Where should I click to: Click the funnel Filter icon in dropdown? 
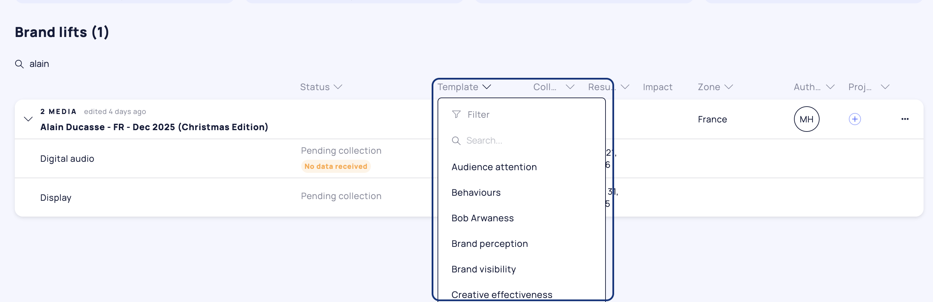pyautogui.click(x=456, y=114)
